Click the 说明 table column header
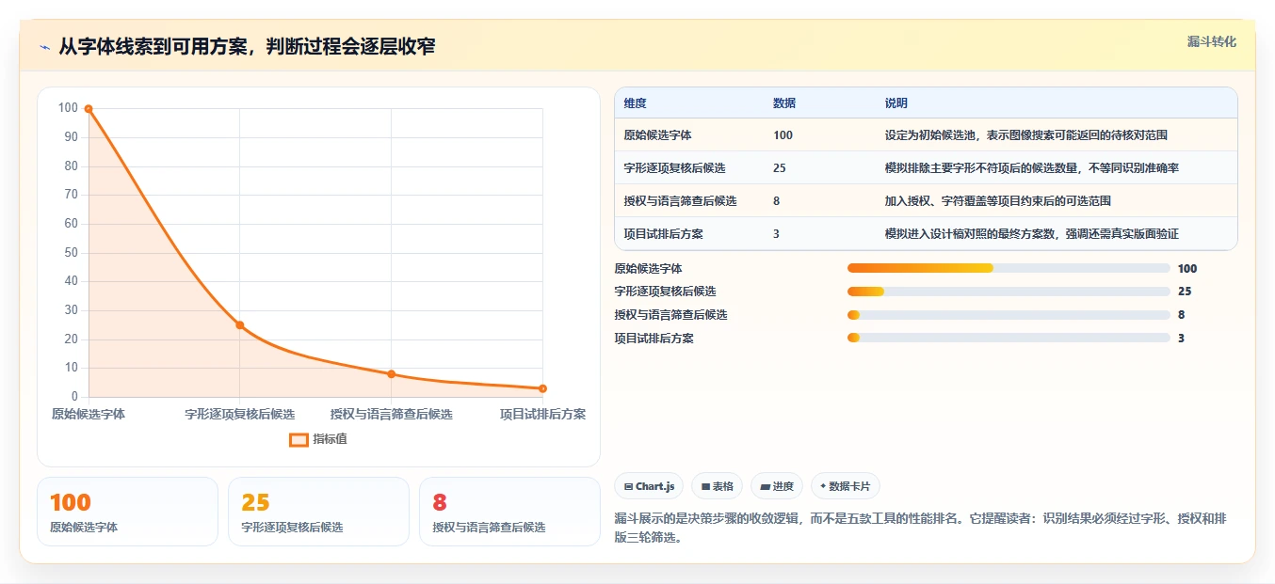The height and width of the screenshot is (584, 1275). 896,103
